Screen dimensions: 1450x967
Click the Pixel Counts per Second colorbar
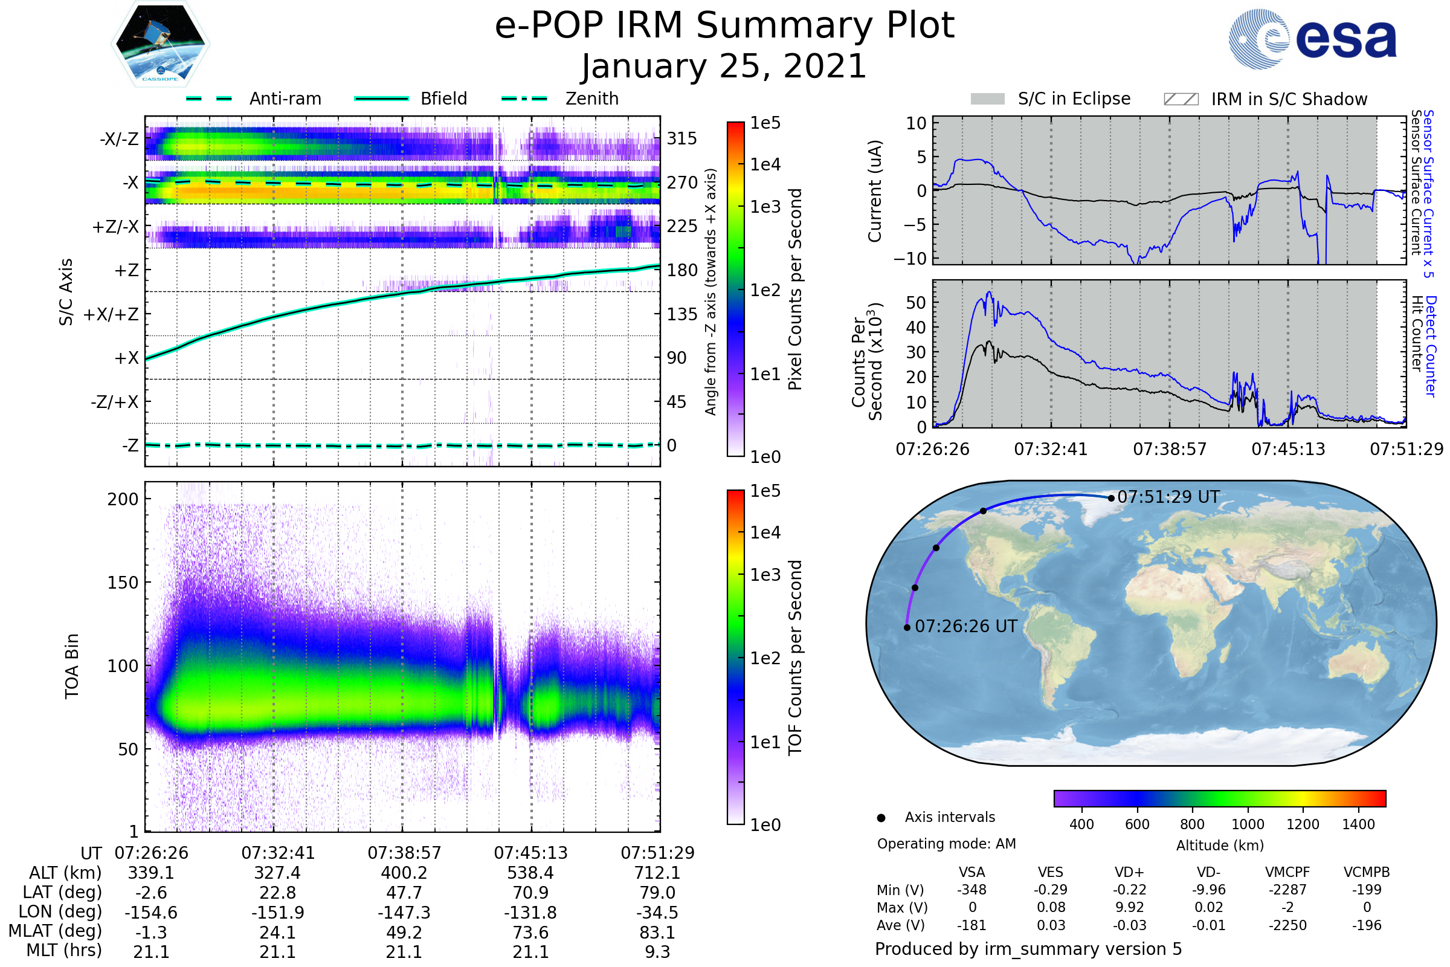[x=735, y=289]
